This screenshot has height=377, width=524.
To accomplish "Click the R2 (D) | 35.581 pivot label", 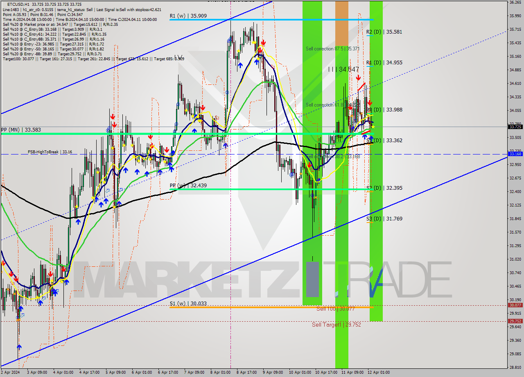I will coord(384,32).
